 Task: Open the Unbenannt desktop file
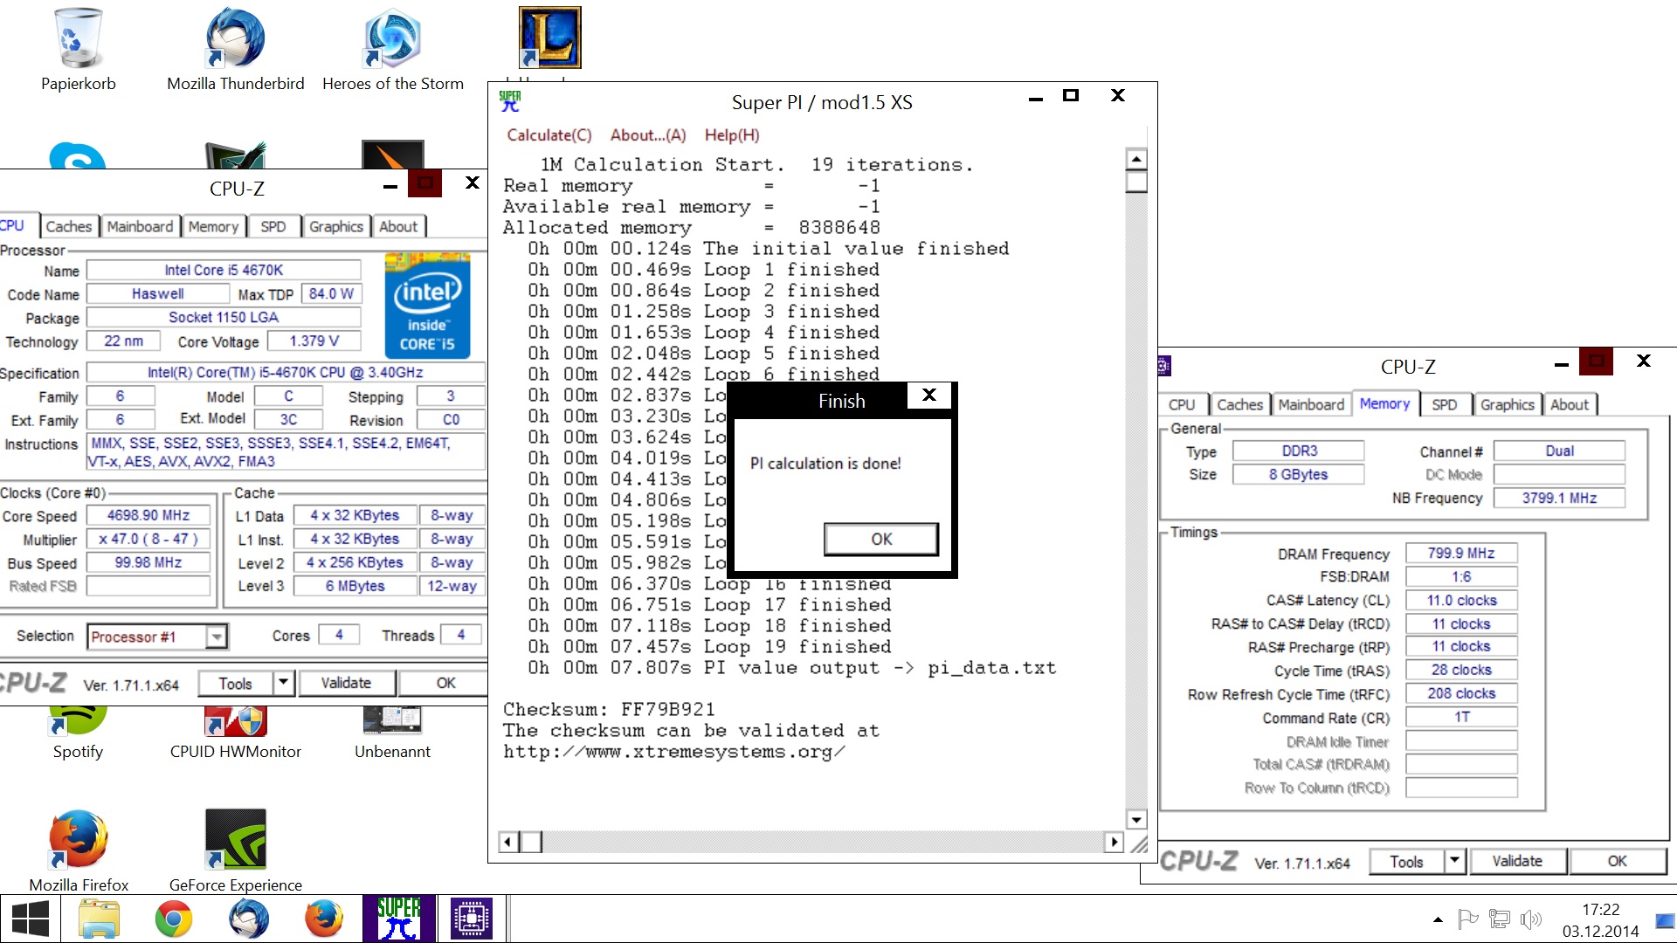click(x=392, y=733)
